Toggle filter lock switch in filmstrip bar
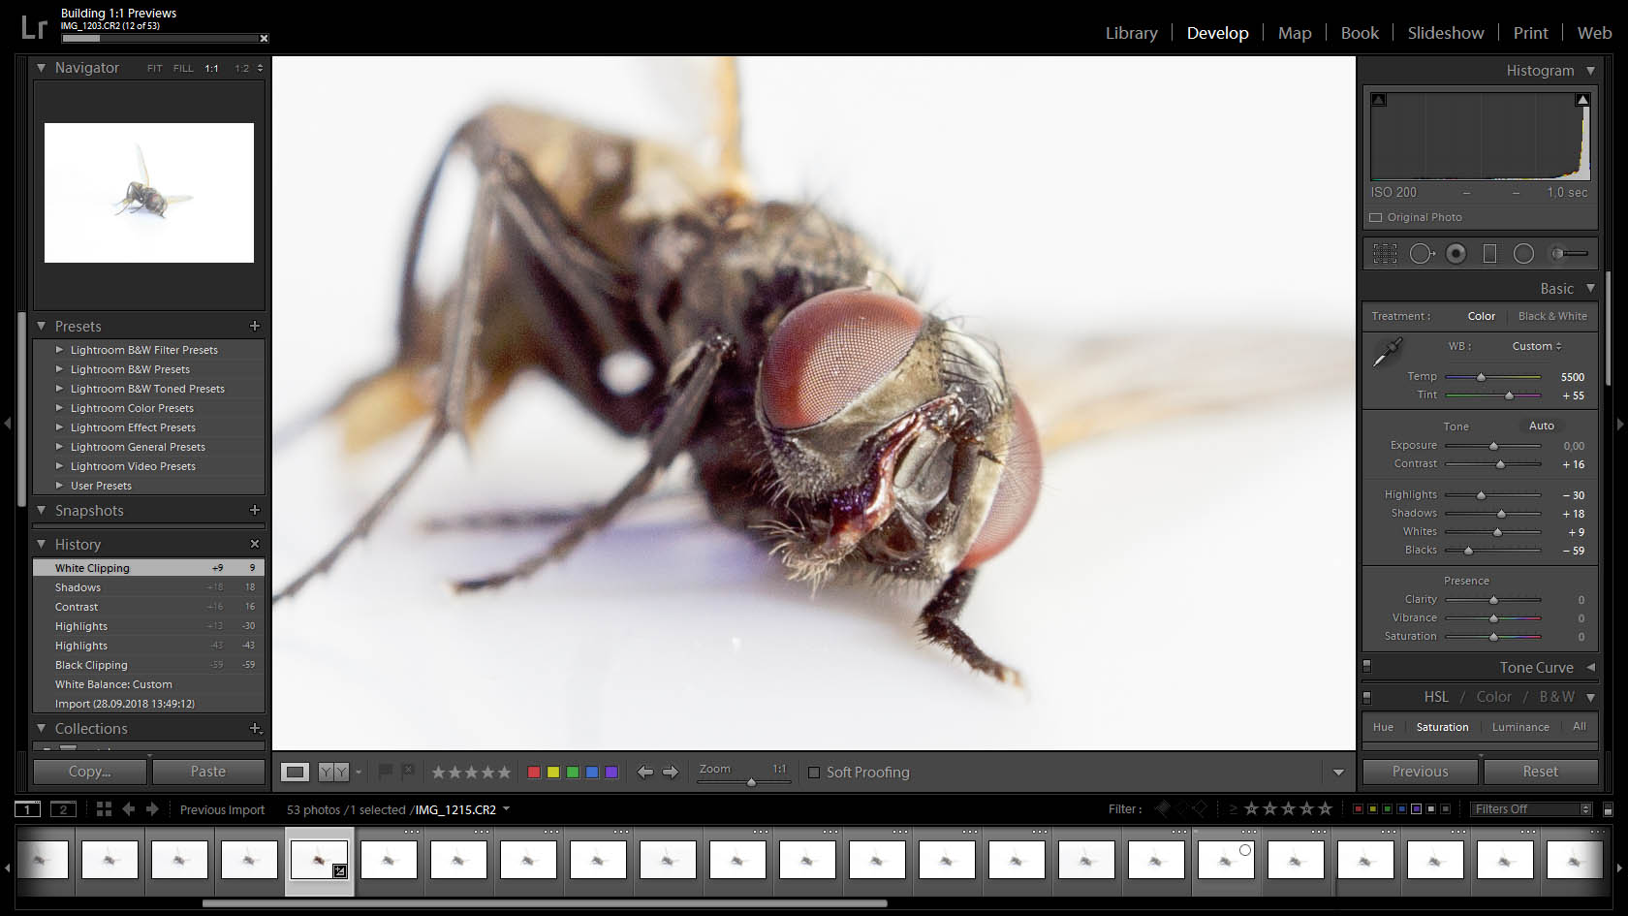This screenshot has width=1628, height=916. coord(1608,809)
